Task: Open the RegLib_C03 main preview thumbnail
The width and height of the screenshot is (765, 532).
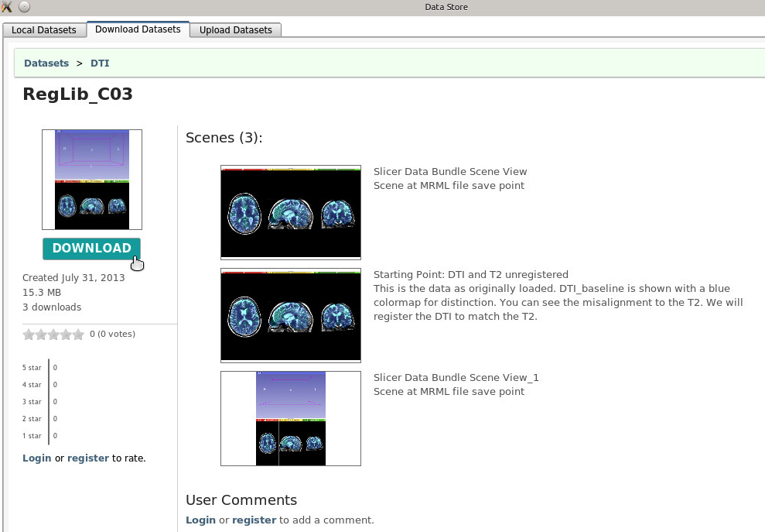Action: pos(92,180)
